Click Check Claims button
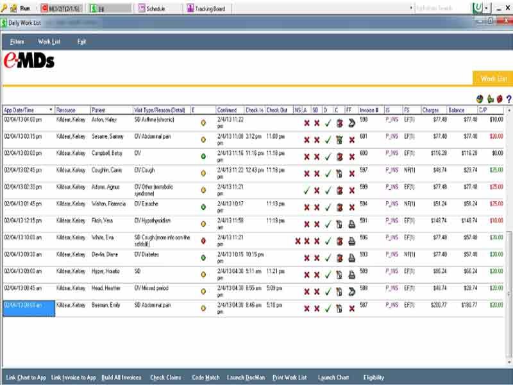This screenshot has height=385, width=513. [165, 377]
